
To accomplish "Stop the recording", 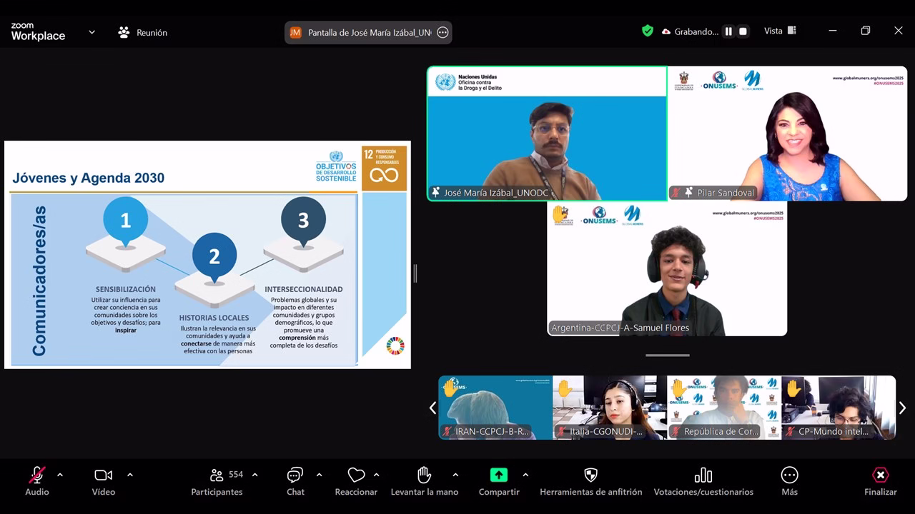I will coord(743,31).
